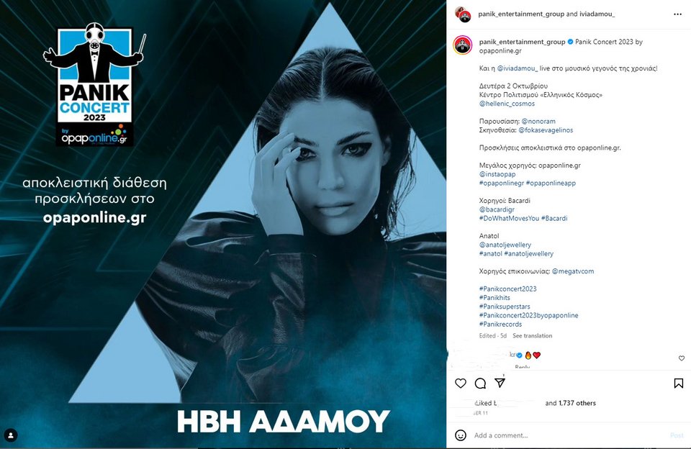Show tagged people icon on the photo

[x=11, y=435]
